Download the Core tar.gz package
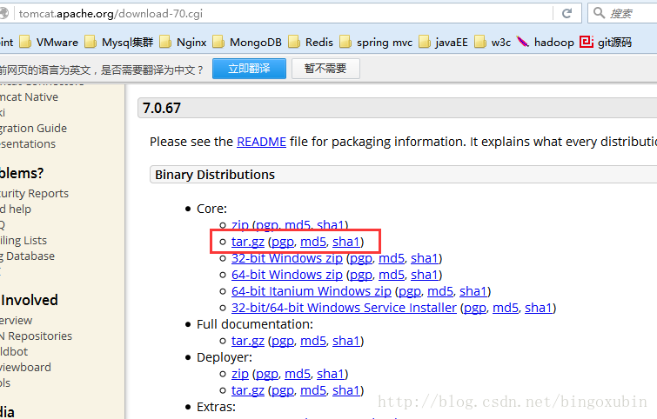 point(248,242)
